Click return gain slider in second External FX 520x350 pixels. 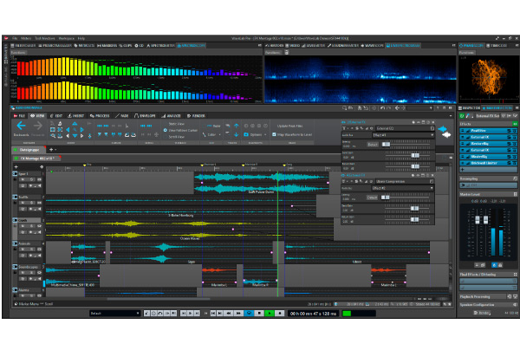(x=414, y=219)
